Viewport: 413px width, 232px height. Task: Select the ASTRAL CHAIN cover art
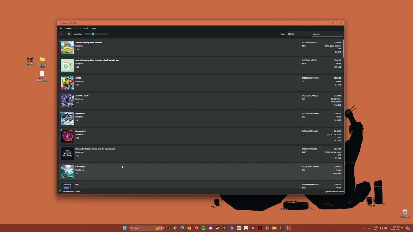click(x=67, y=101)
